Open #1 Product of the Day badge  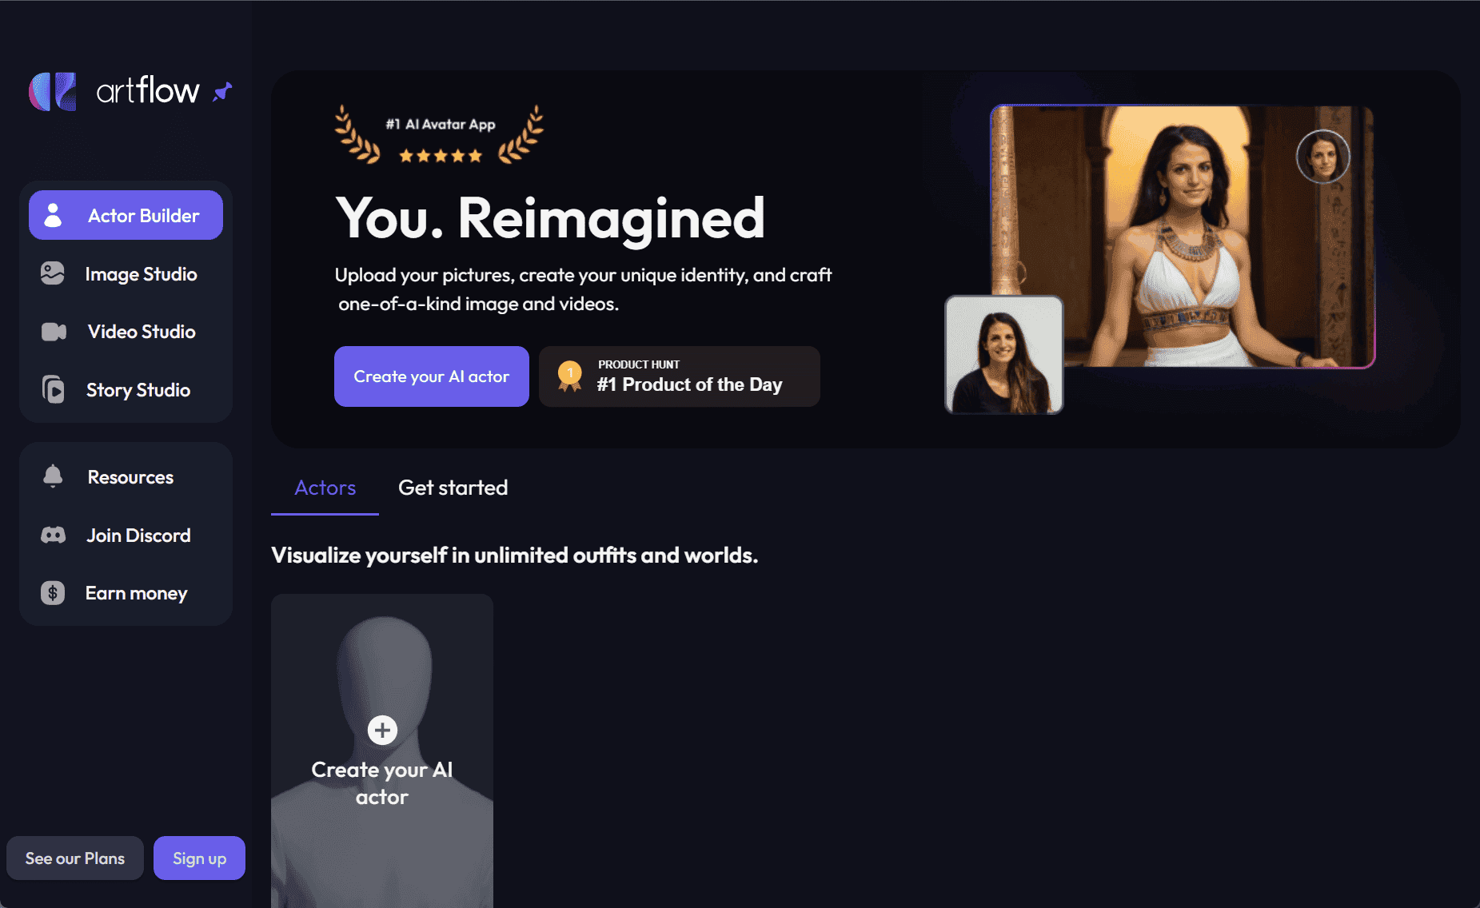point(680,376)
